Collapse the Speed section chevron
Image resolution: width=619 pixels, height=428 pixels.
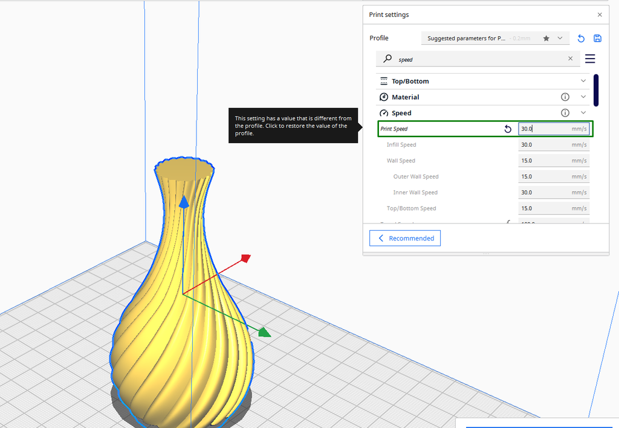[583, 112]
